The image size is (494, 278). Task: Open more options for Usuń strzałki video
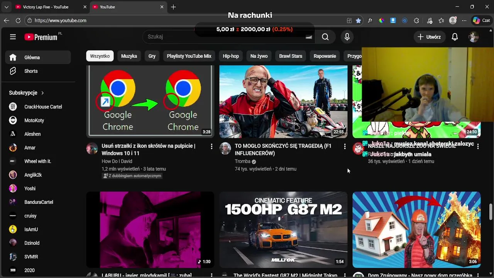[211, 146]
